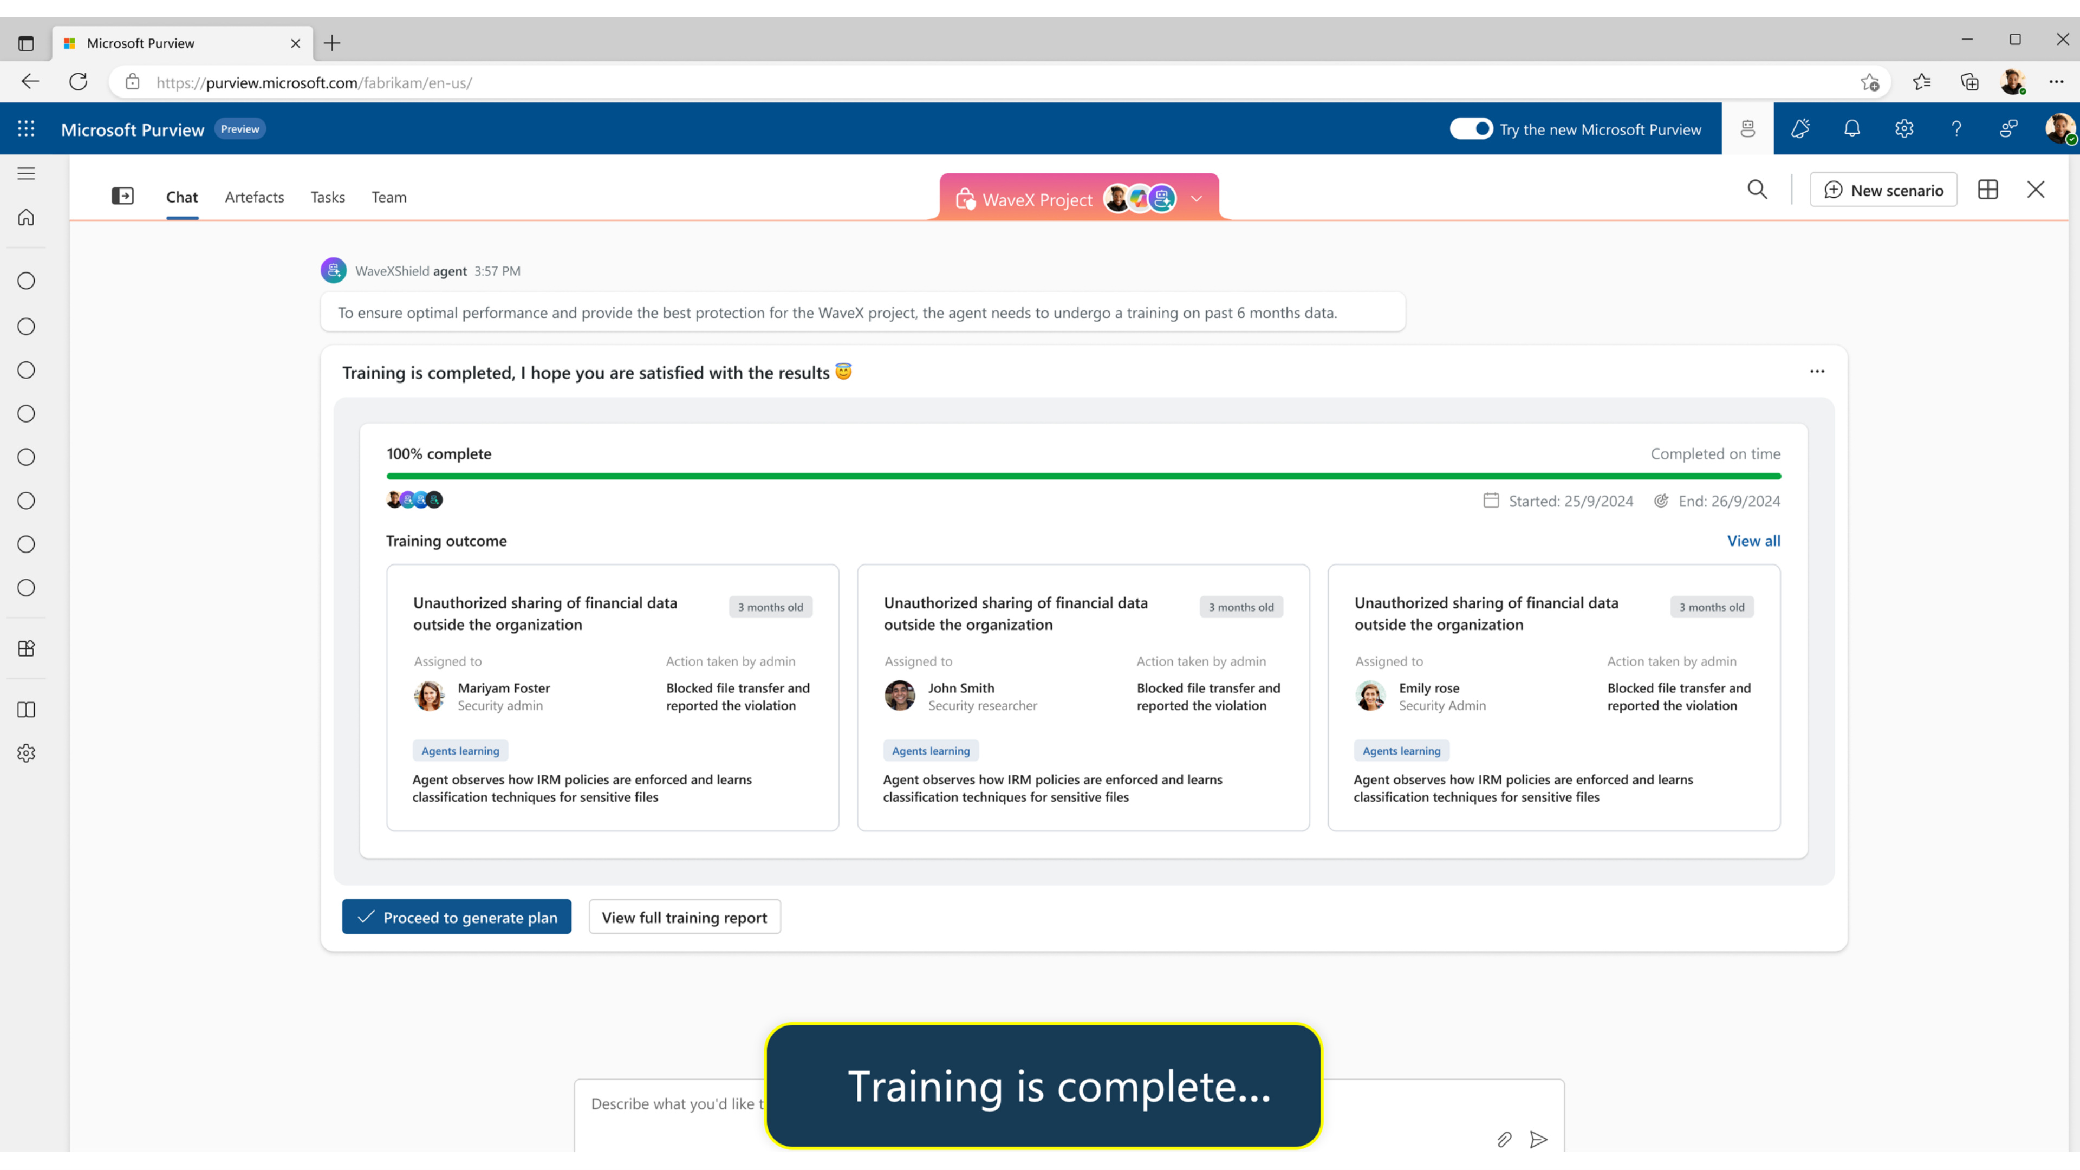Reload the page with refresh icon
Viewport: 2080px width, 1170px height.
[79, 82]
